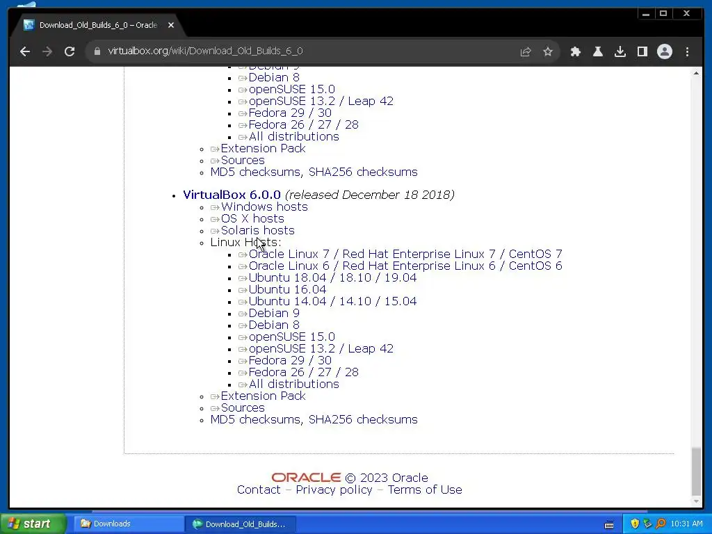Image resolution: width=712 pixels, height=534 pixels.
Task: Select the Download_Old_Builds_6_0 browser tab
Action: click(97, 26)
